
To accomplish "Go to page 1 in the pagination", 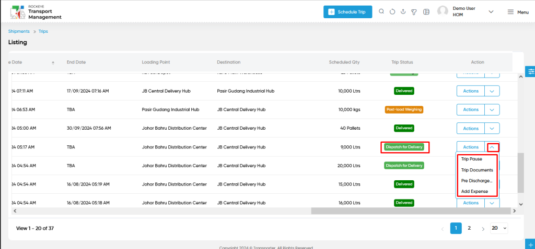I will (456, 228).
